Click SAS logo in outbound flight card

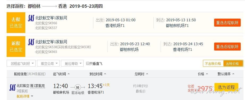(31, 18)
